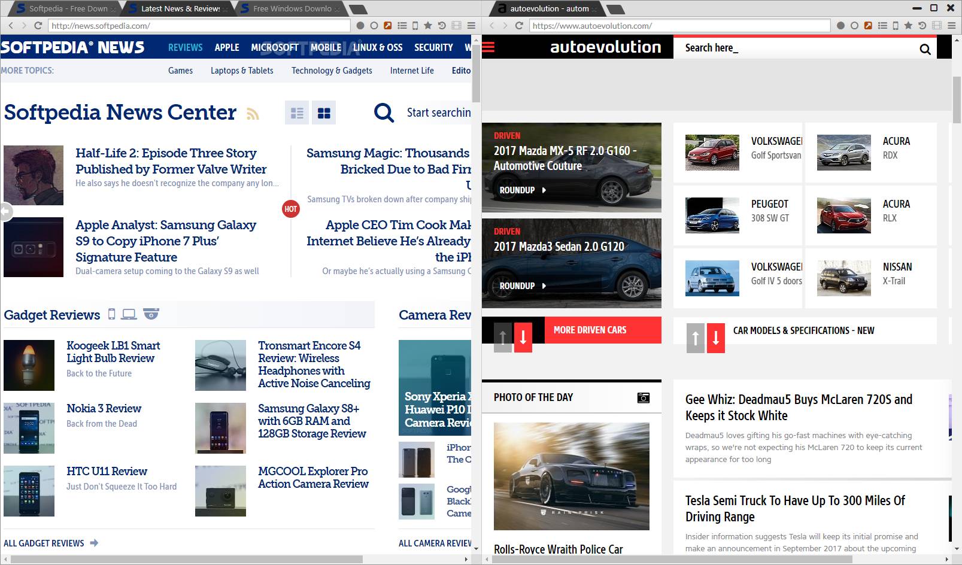Click the orange arrow extension icon in autoevolution window
Image resolution: width=962 pixels, height=565 pixels.
869,26
